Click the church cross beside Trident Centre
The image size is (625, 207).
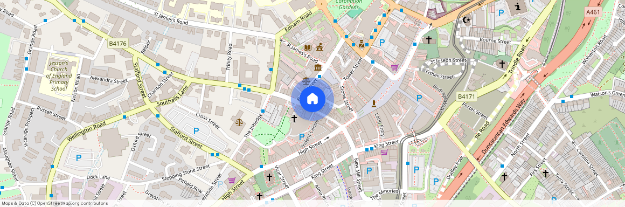tap(294, 119)
